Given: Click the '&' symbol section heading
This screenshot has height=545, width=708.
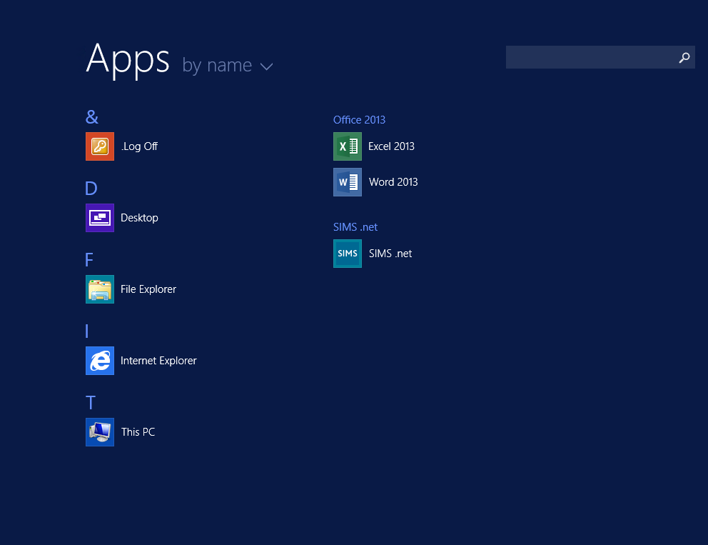Looking at the screenshot, I should [x=92, y=117].
